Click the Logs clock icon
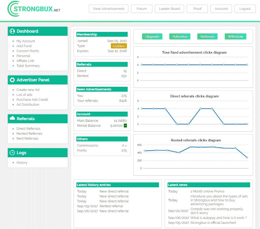Image resolution: width=260 pixels, height=229 pixels. click(12, 153)
